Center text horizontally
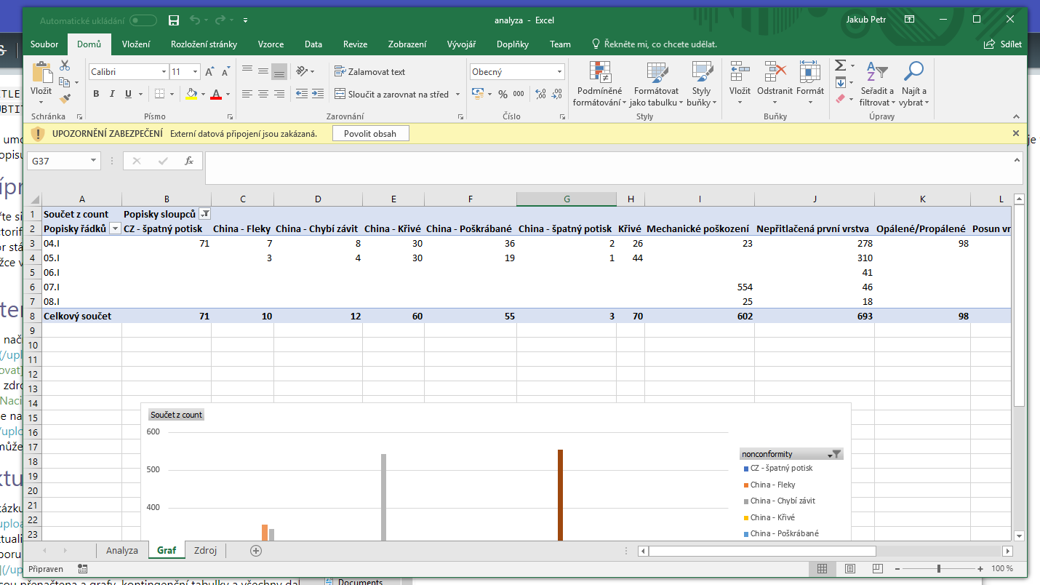1040x585 pixels. [x=263, y=94]
